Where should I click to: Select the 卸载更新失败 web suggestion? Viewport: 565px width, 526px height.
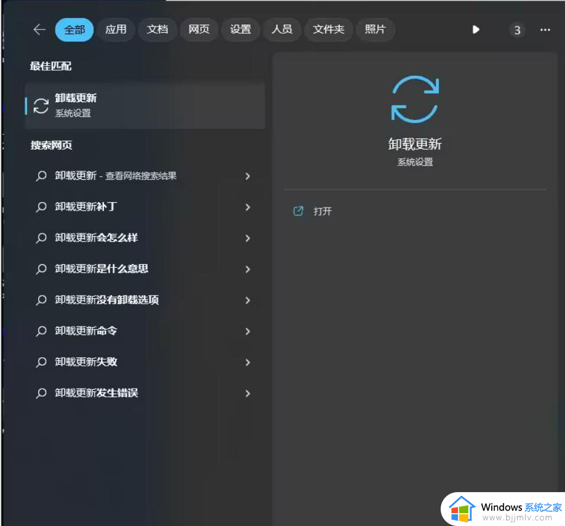click(145, 362)
